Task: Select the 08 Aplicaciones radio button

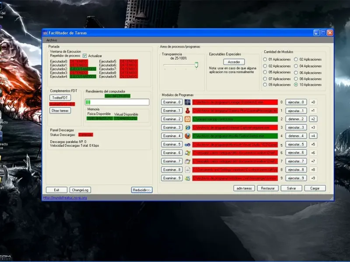Action: pos(296,79)
